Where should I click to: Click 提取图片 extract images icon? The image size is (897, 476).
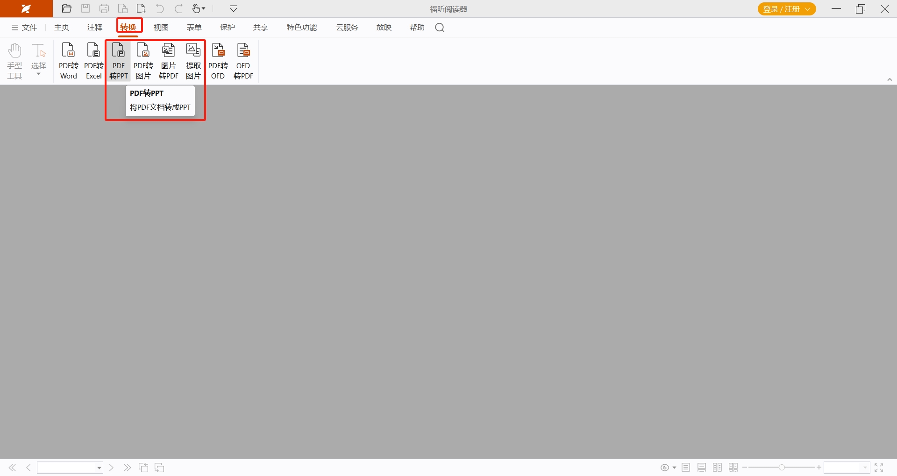193,61
